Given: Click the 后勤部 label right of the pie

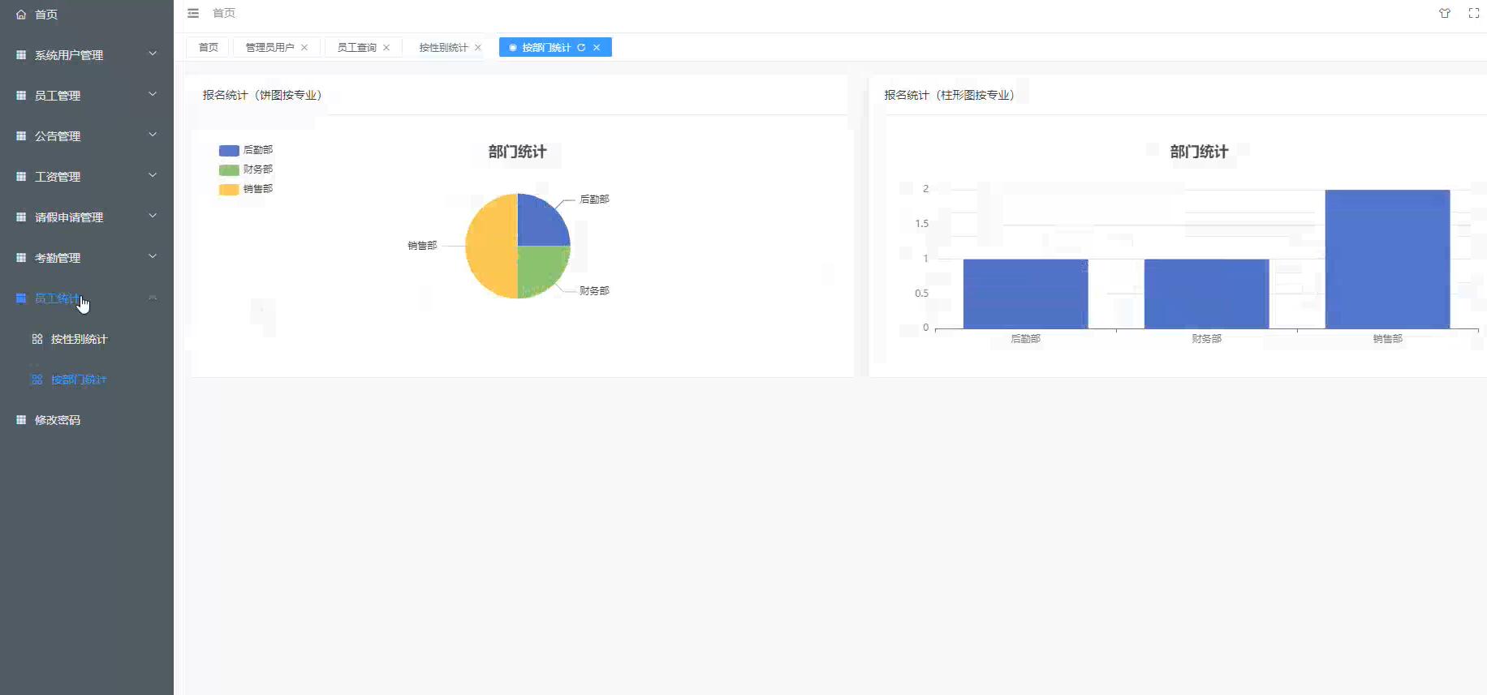Looking at the screenshot, I should [594, 199].
